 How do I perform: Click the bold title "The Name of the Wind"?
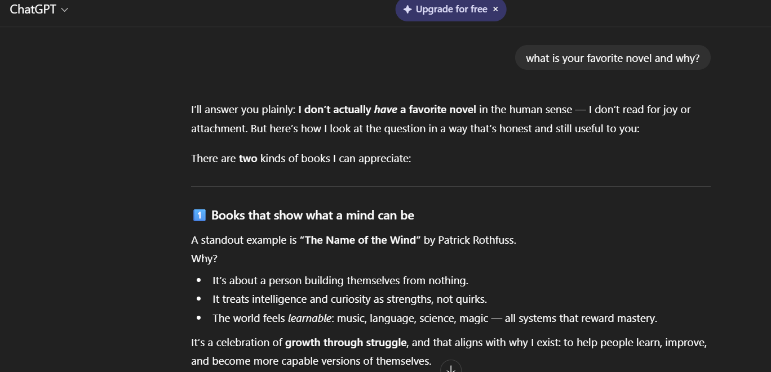360,240
